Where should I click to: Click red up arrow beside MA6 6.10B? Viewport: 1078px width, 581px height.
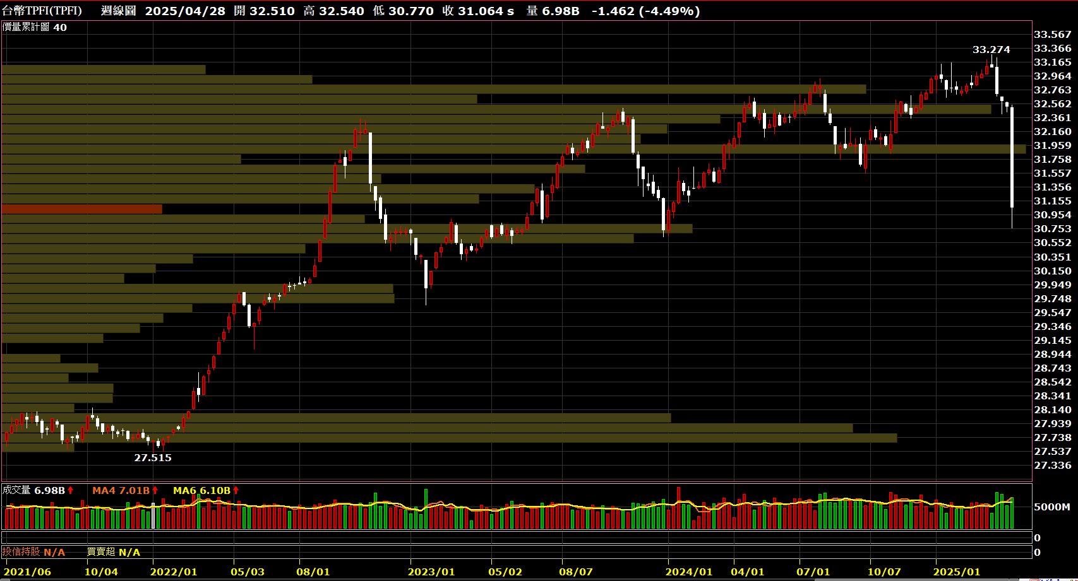[236, 490]
